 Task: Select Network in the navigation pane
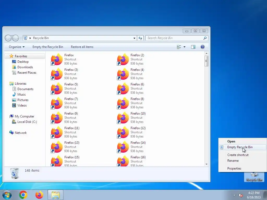[x=21, y=133]
